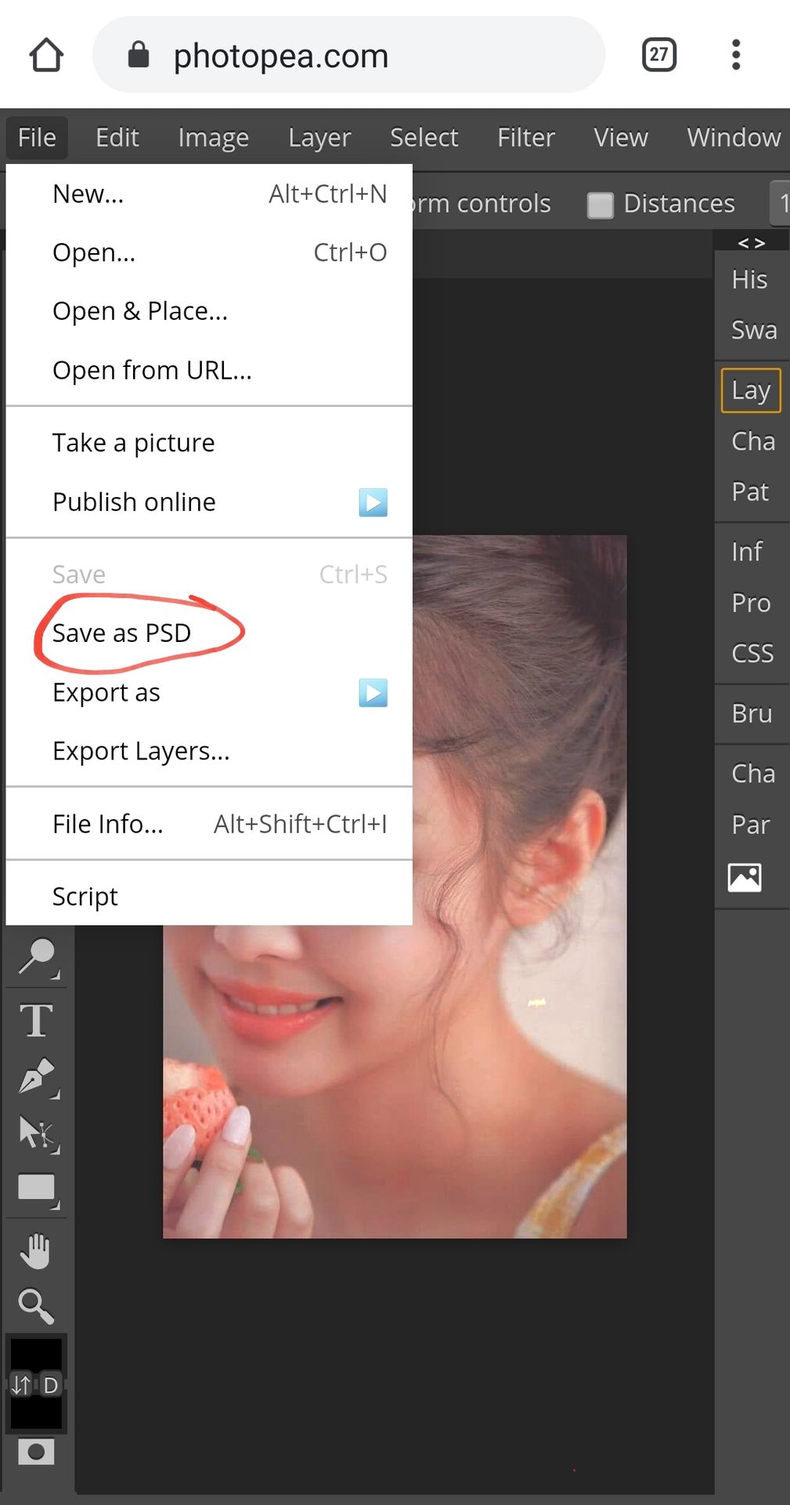
Task: Tap the browser home icon
Action: 46,55
